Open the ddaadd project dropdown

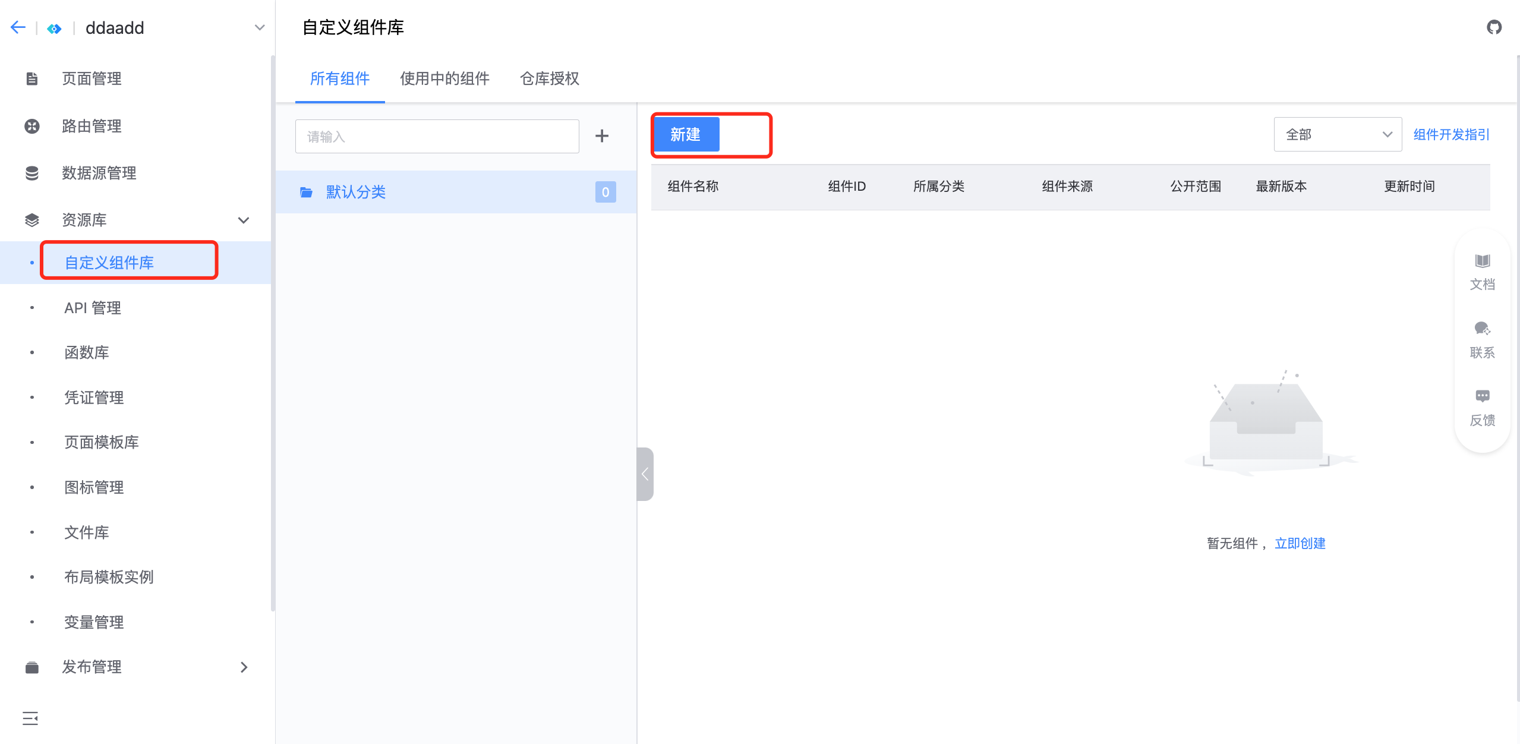coord(259,27)
